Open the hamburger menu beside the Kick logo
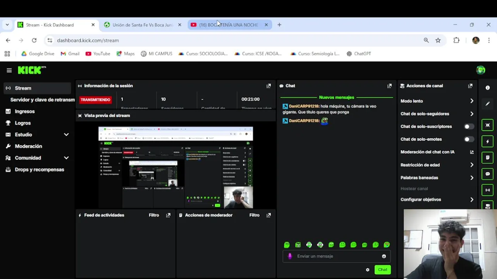Screen dimensions: 497x279 pos(9,70)
